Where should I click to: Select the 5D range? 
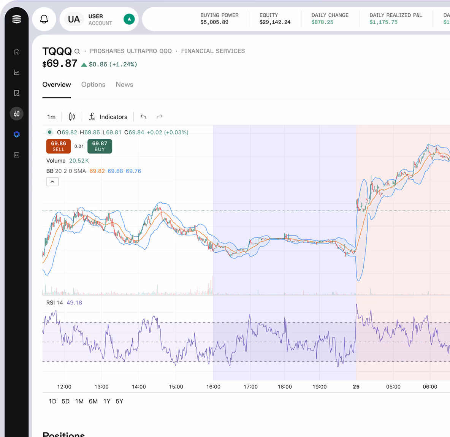[x=65, y=401]
